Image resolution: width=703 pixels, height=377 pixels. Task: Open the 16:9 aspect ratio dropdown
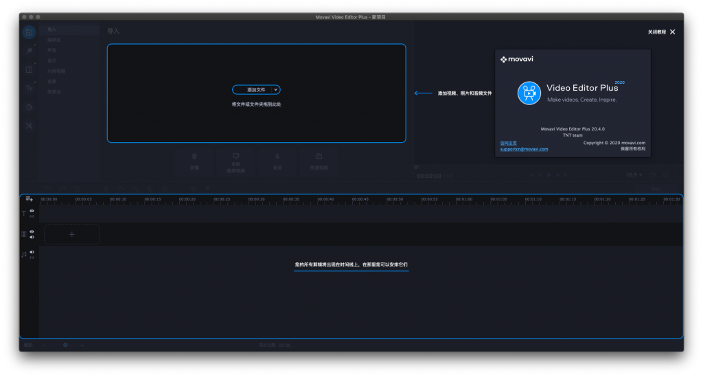coord(634,175)
